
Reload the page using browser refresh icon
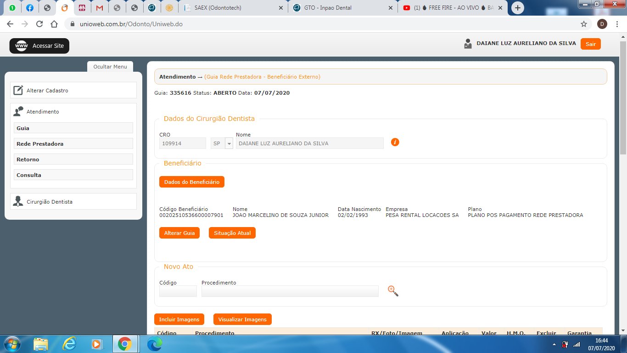point(39,24)
